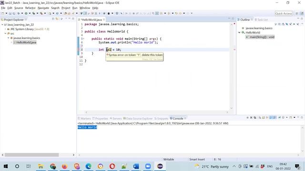Click the Smart Insert status bar entry
The width and height of the screenshot is (305, 171).
click(x=197, y=160)
